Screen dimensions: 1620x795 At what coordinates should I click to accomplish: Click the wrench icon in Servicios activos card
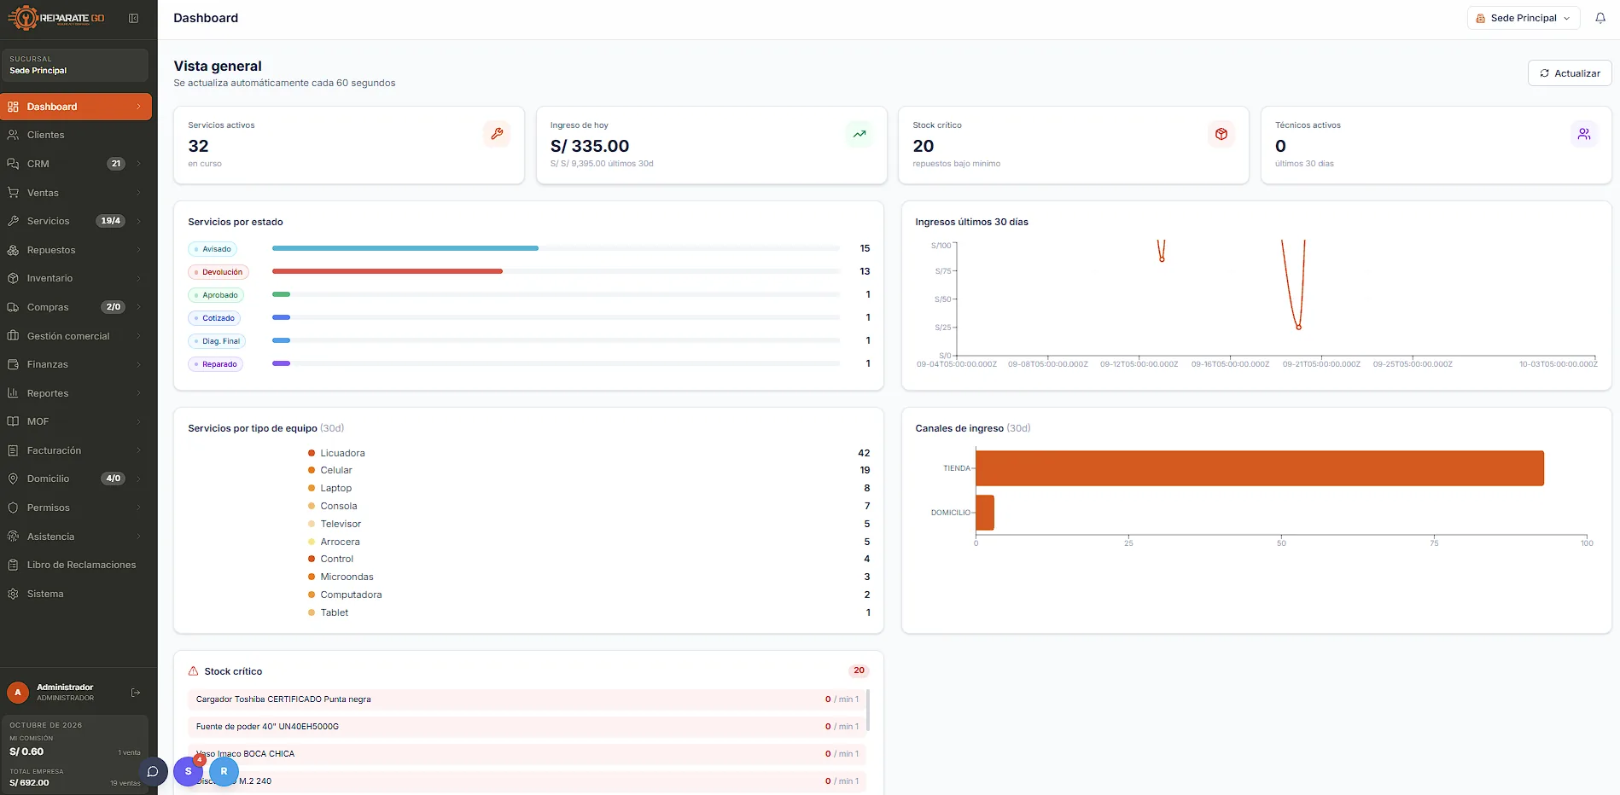pyautogui.click(x=497, y=134)
